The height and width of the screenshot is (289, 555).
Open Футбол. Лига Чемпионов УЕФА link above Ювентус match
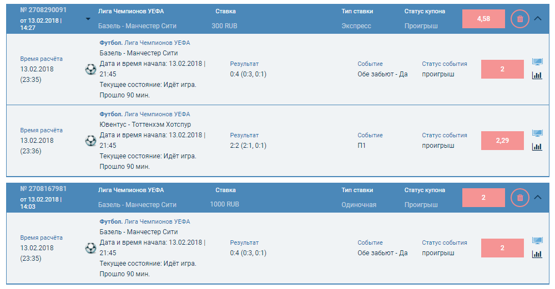point(145,114)
